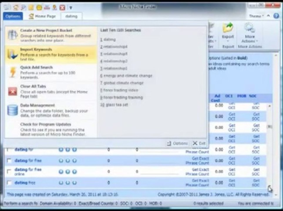Image resolution: width=283 pixels, height=211 pixels.
Task: Click Get SOC in 'dating for free online' row
Action: tap(256, 172)
